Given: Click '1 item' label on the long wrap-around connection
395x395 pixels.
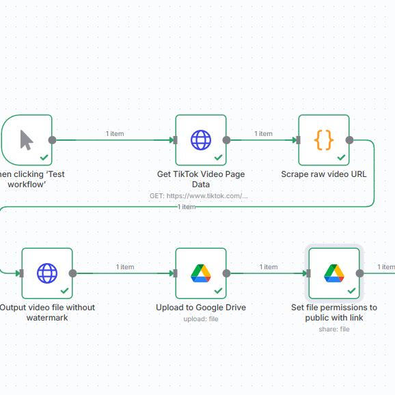Looking at the screenshot, I should [x=187, y=207].
